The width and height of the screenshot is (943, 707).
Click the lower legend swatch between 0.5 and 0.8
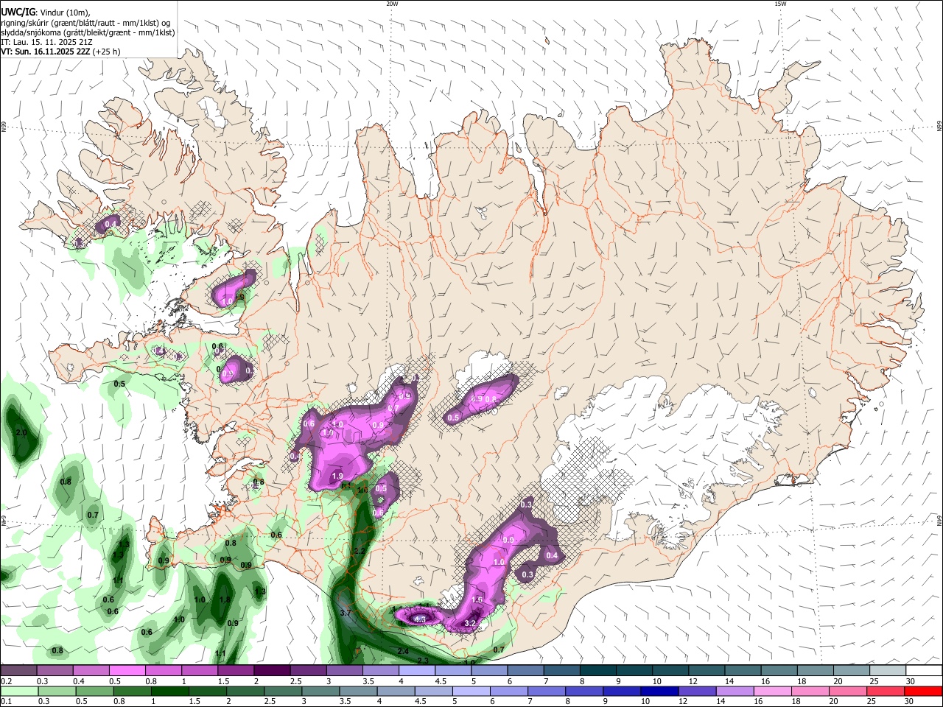point(94,692)
